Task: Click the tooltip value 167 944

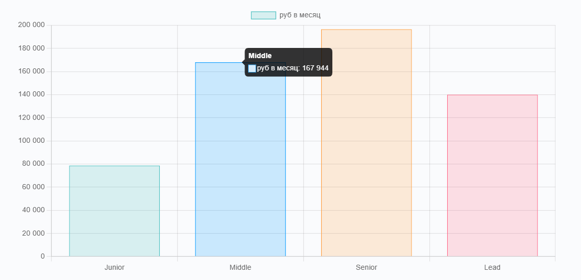Action: tap(316, 68)
